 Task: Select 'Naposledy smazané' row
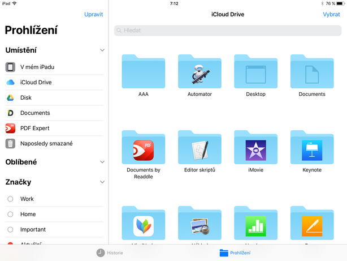point(54,143)
